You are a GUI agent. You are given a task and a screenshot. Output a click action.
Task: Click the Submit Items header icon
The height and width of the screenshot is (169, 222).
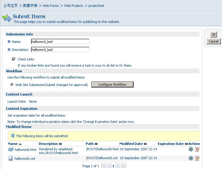click(x=7, y=18)
